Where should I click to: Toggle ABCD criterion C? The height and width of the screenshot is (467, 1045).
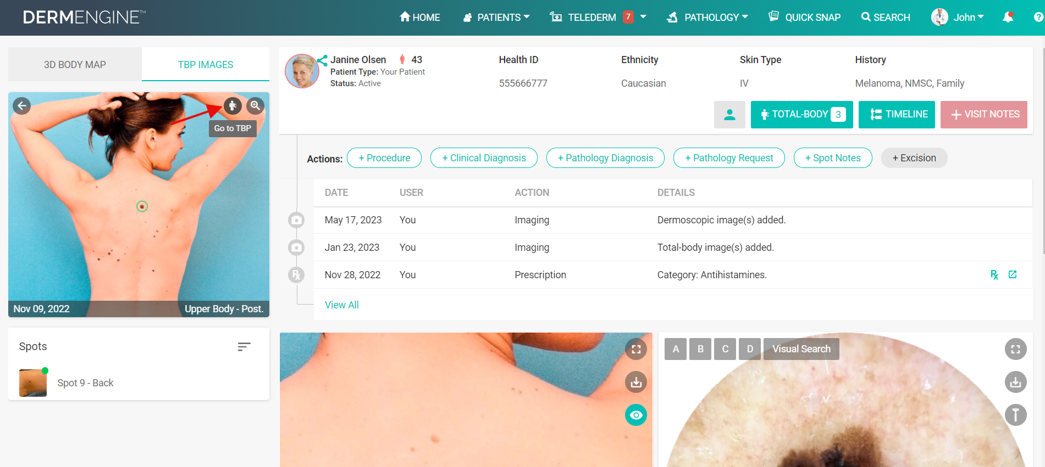click(x=725, y=349)
